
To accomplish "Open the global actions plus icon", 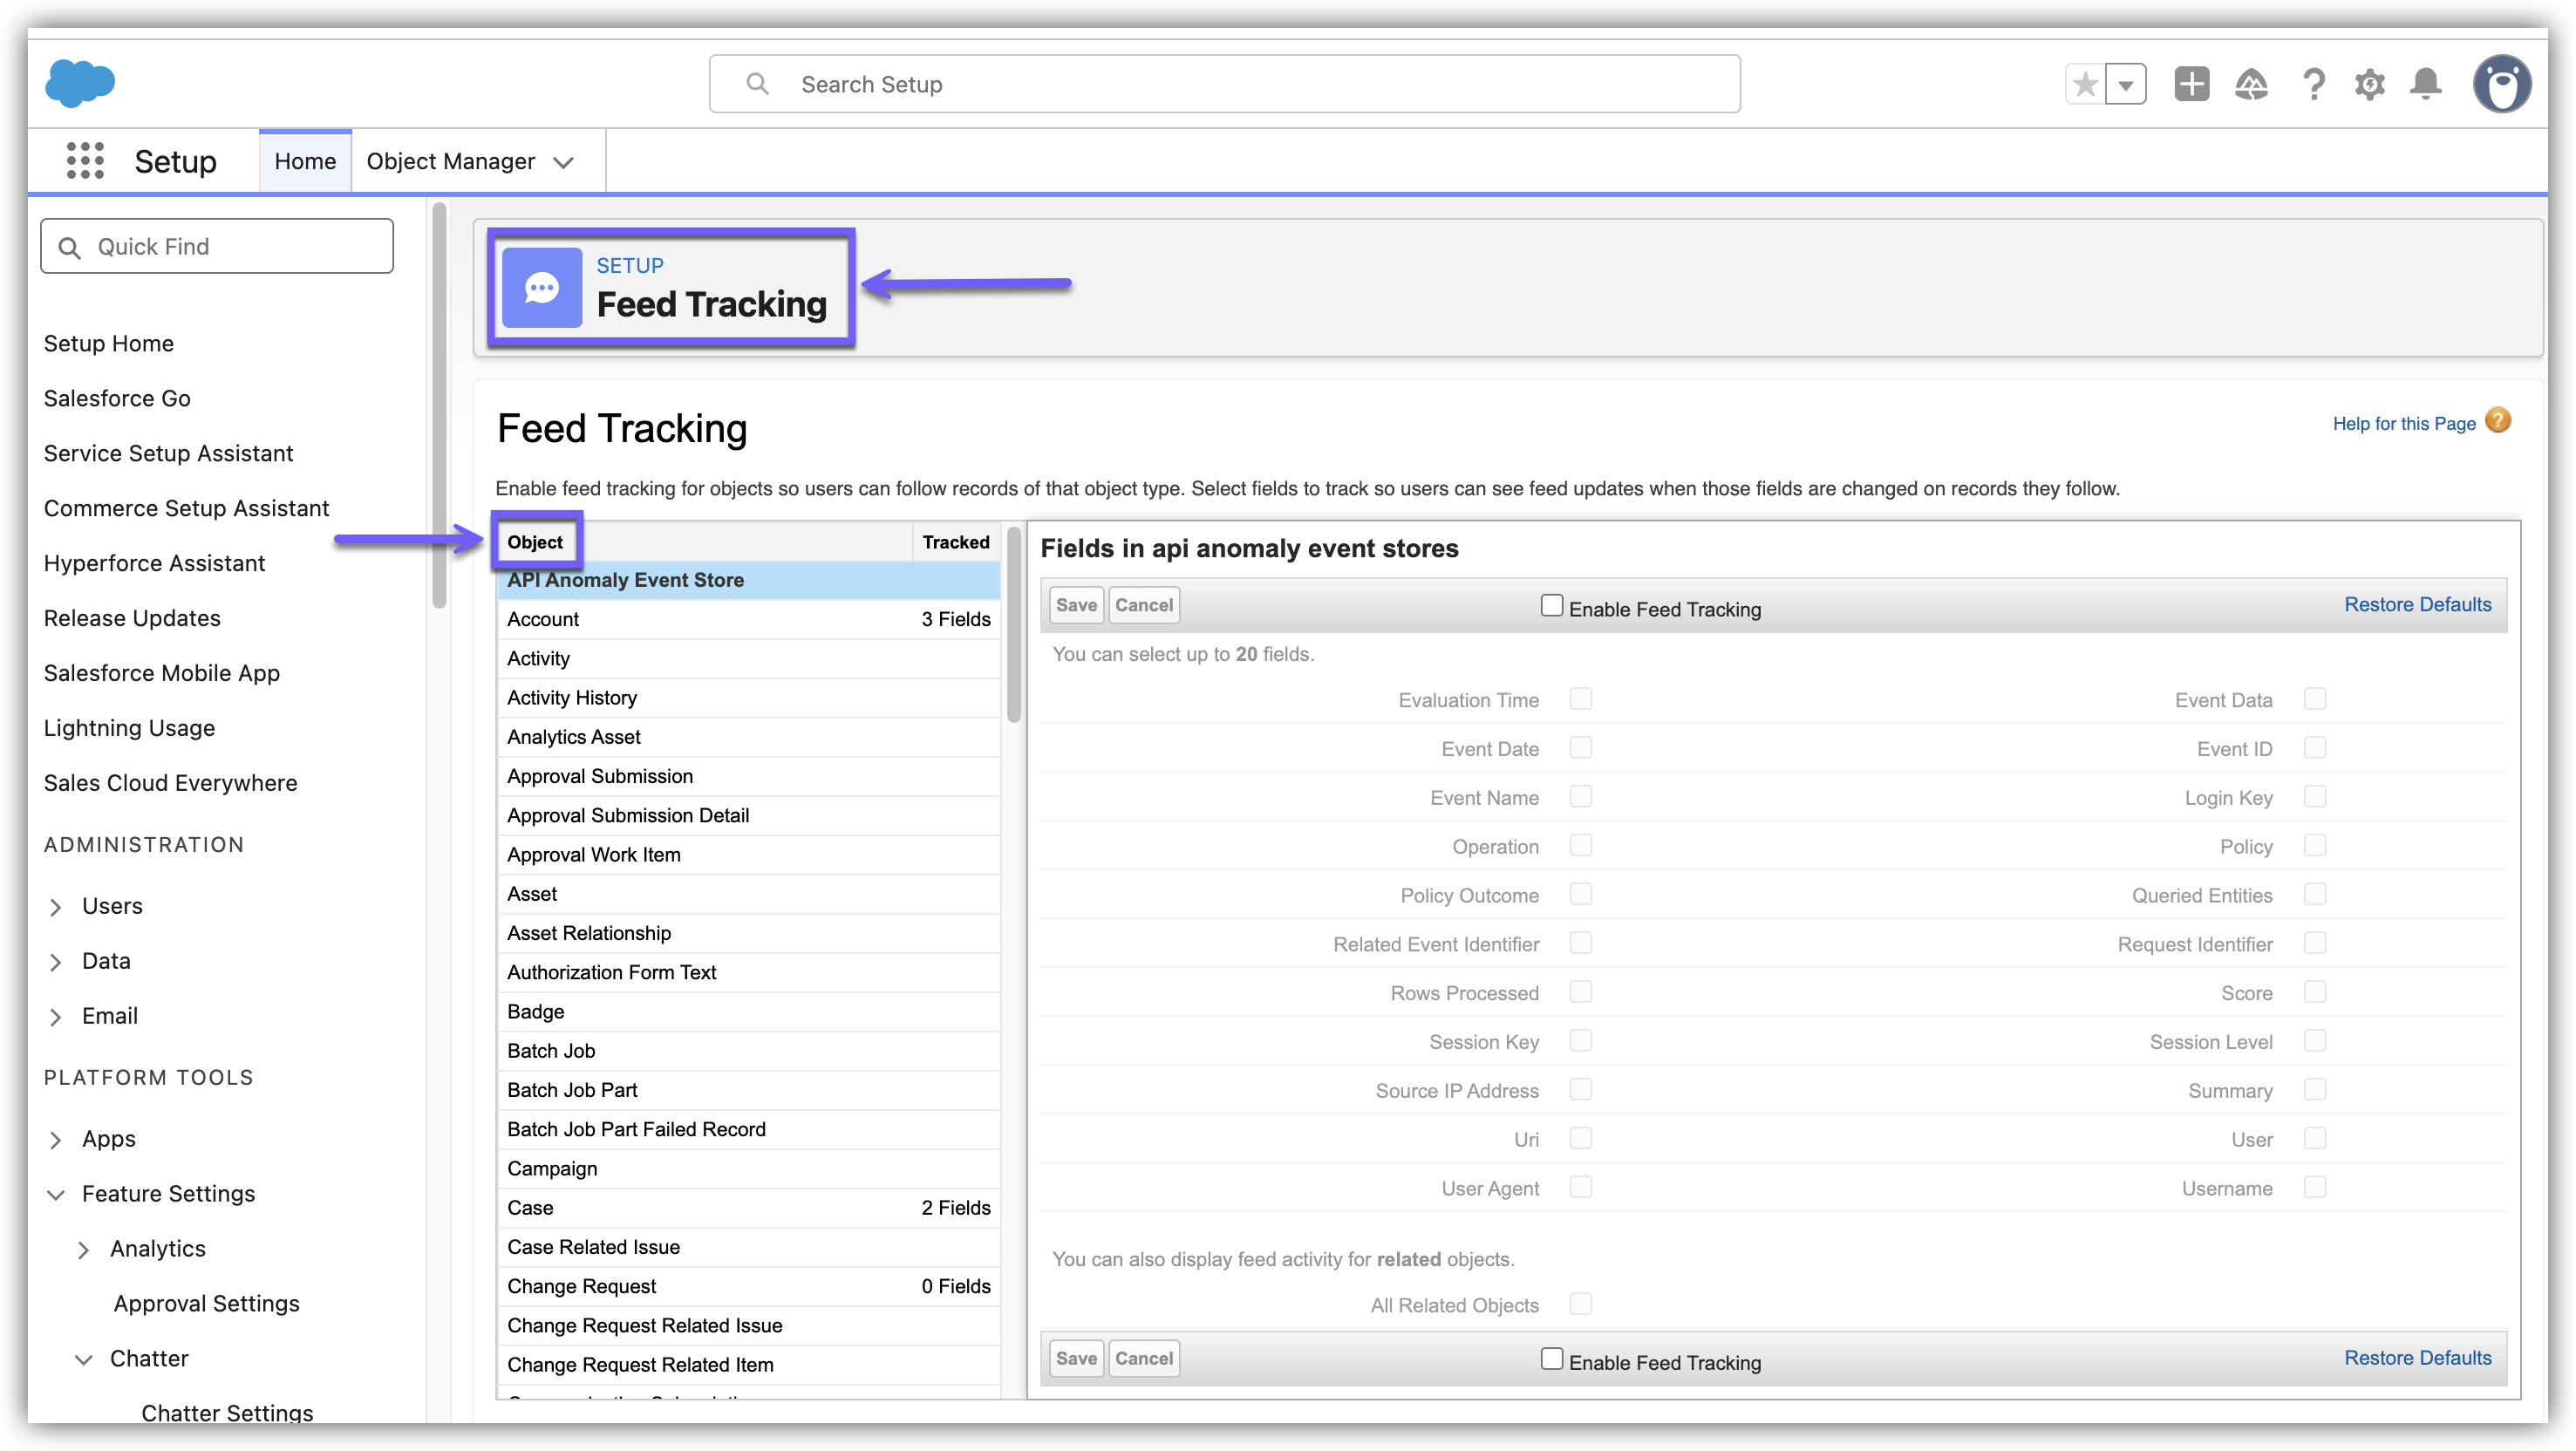I will point(2191,84).
